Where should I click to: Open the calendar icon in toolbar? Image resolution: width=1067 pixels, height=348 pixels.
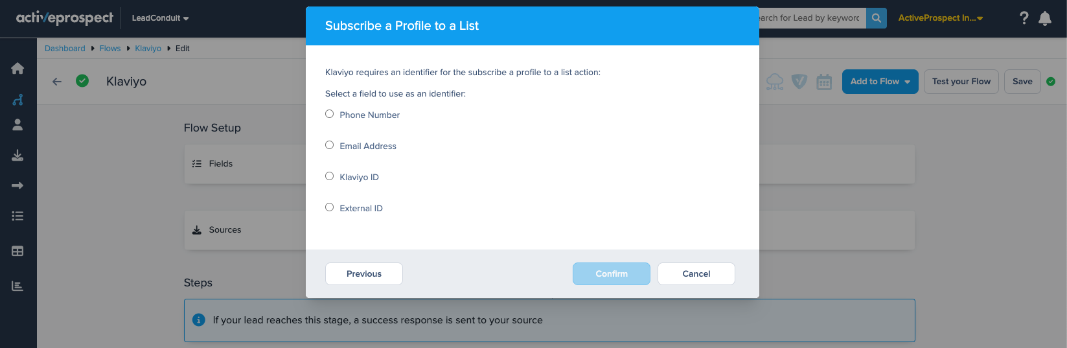pyautogui.click(x=823, y=82)
